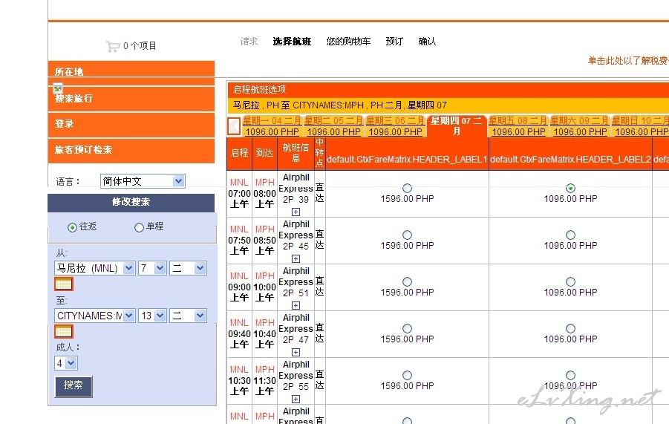Screen dimensions: 669x424
Task: Select the 往返 round-trip option
Action: pos(72,227)
